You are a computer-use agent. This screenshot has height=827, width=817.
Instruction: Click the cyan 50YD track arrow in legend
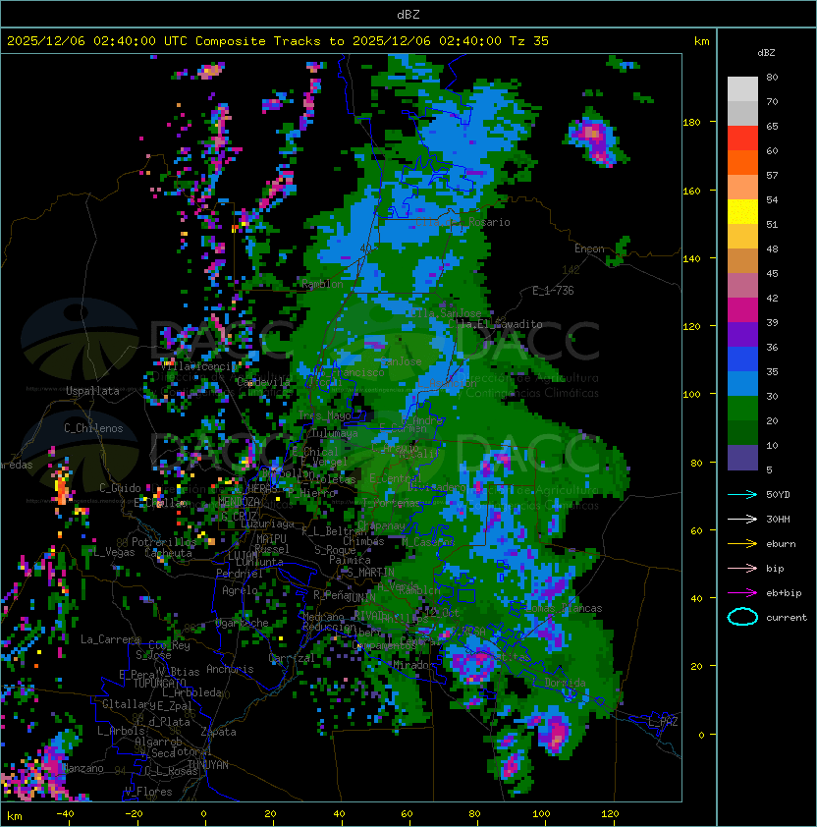pos(742,495)
